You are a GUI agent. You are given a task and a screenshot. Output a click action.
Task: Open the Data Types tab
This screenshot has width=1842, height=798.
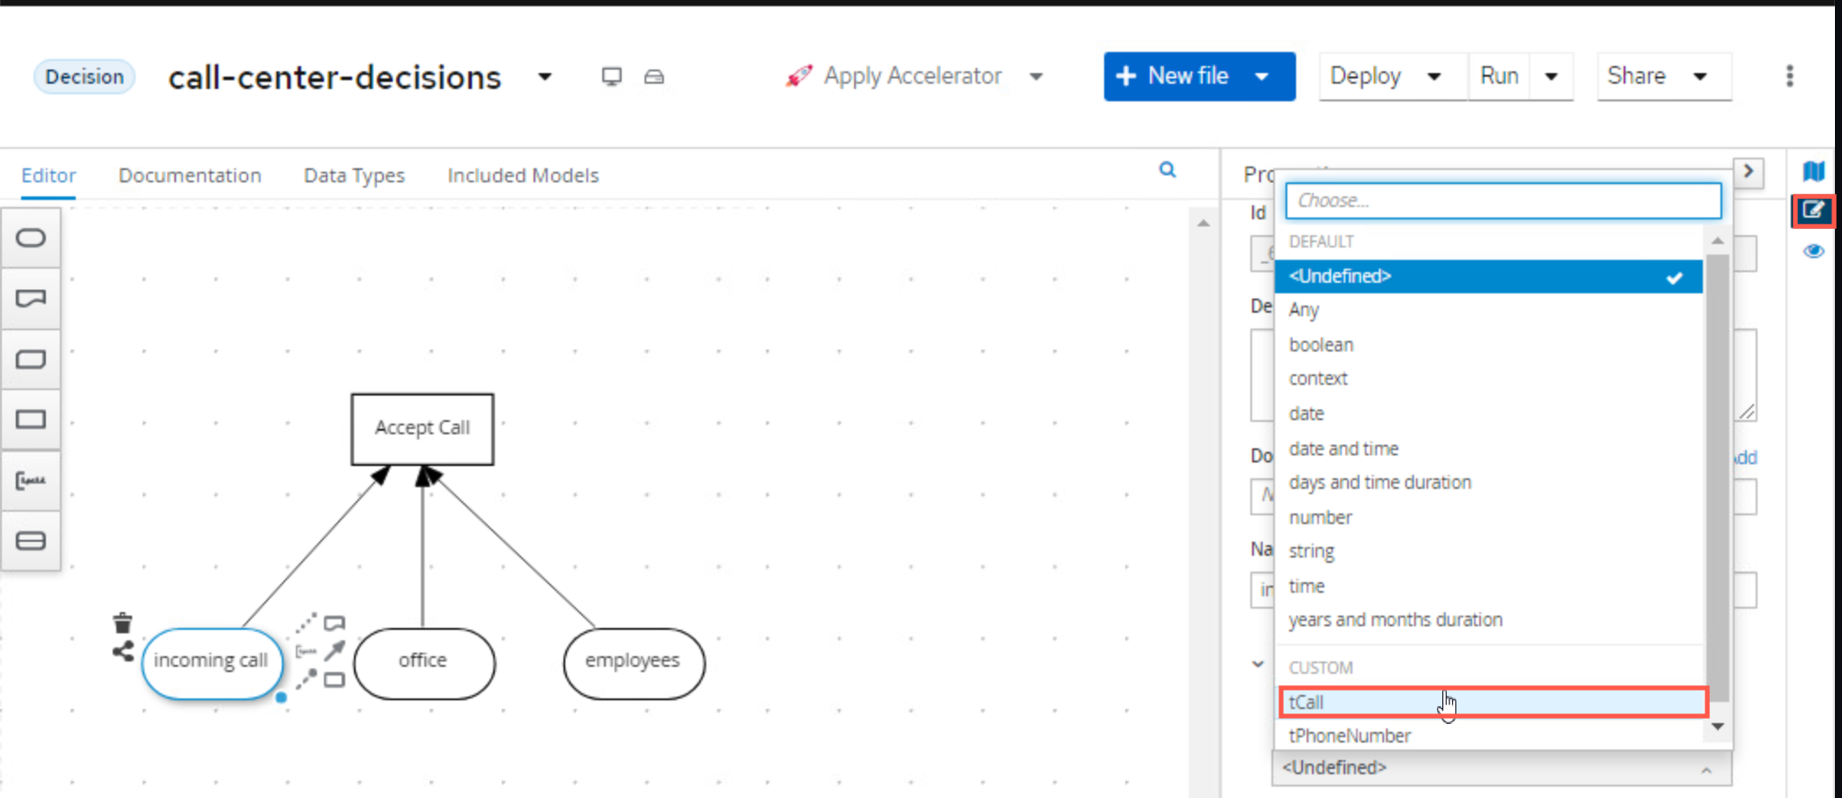[x=354, y=175]
